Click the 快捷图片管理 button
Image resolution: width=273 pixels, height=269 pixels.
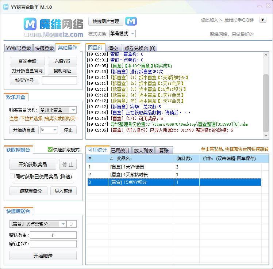[106, 21]
